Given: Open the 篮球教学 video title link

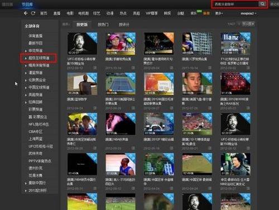Looking at the screenshot, I should (77, 99).
